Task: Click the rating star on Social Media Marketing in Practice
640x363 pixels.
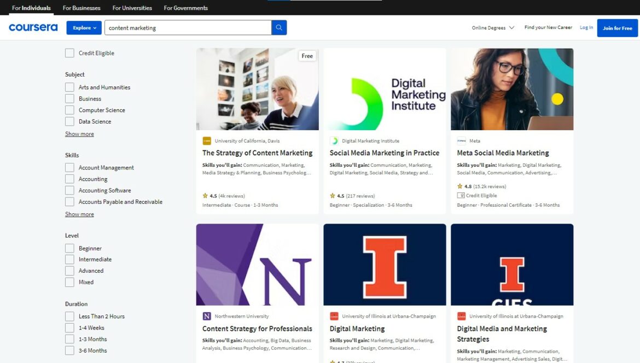Action: 333,196
